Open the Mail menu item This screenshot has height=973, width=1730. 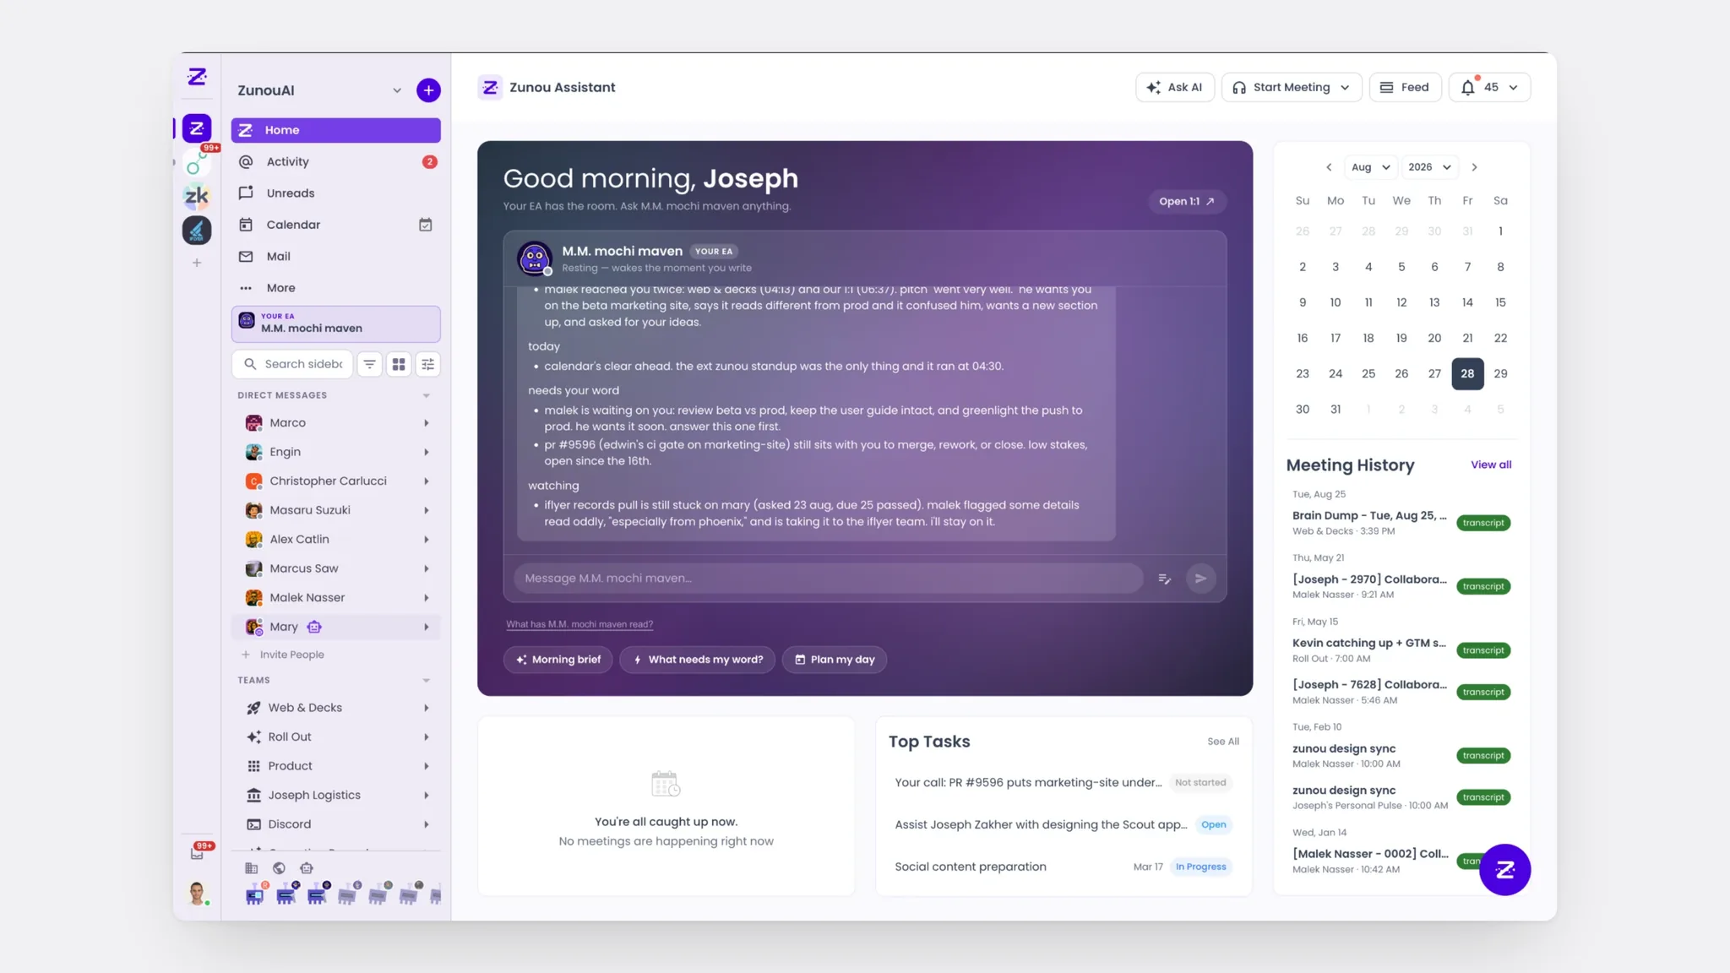(336, 257)
